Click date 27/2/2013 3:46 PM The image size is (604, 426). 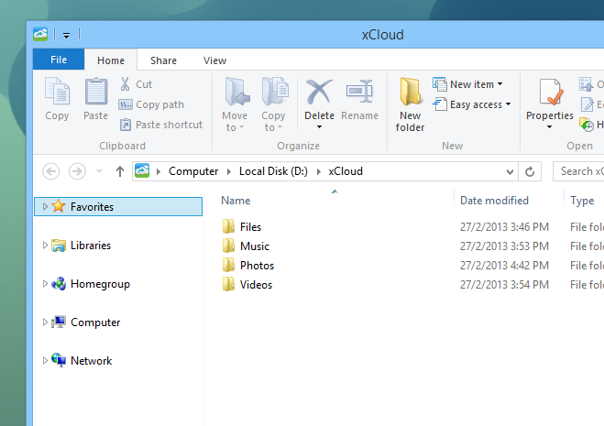(504, 227)
